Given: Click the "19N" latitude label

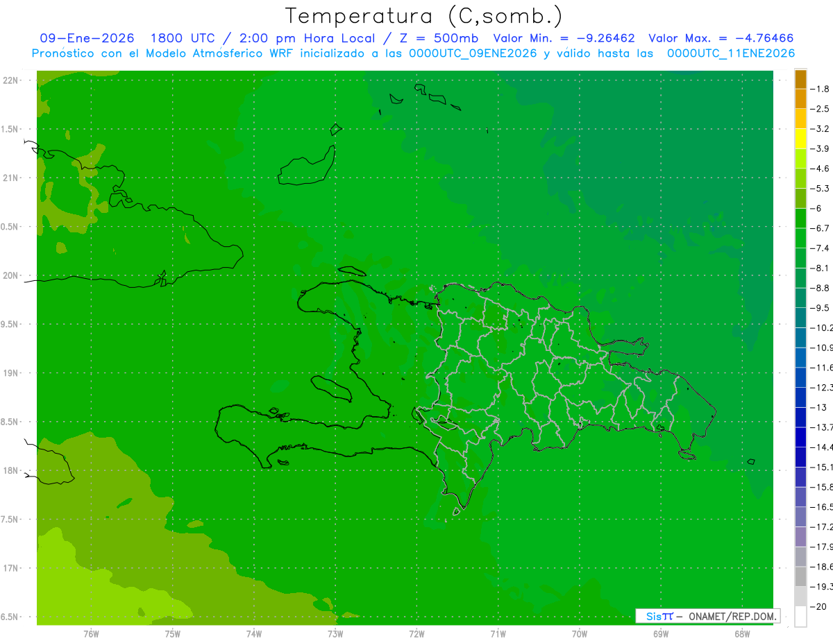Looking at the screenshot, I should coord(10,373).
